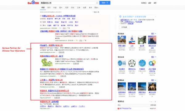The height and width of the screenshot is (111, 185).
Task: Go to next page of hot searches
Action: point(155,101)
